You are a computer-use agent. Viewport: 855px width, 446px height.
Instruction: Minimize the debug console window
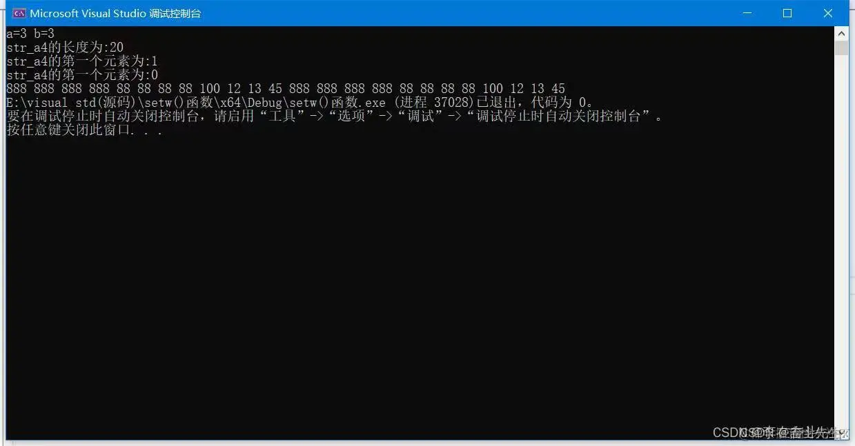[x=747, y=13]
